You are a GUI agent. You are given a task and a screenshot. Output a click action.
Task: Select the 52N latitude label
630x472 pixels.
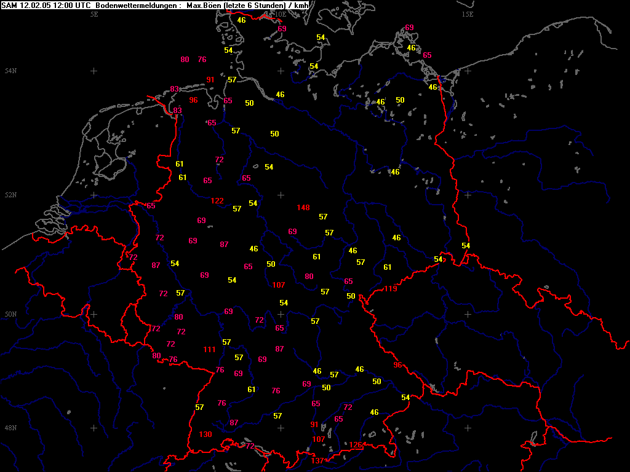coord(10,195)
